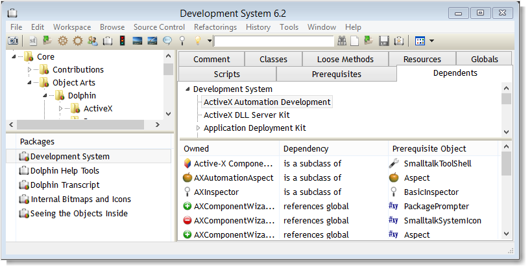This screenshot has width=532, height=272.
Task: Click the Dependency column header
Action: (x=333, y=149)
